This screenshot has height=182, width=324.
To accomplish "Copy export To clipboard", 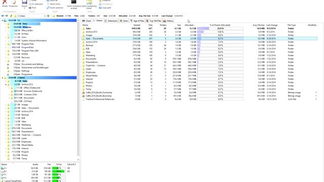I will tap(36, 4).
